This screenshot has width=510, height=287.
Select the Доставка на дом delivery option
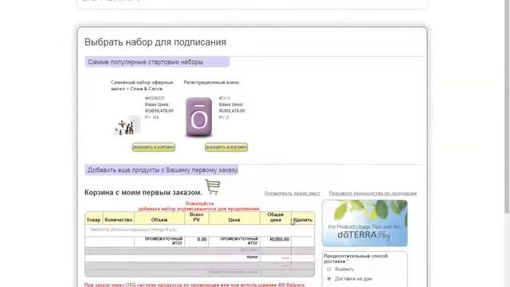pyautogui.click(x=329, y=278)
